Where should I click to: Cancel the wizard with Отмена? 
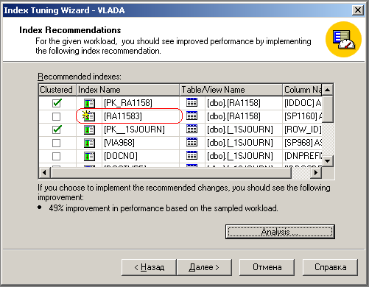click(267, 267)
